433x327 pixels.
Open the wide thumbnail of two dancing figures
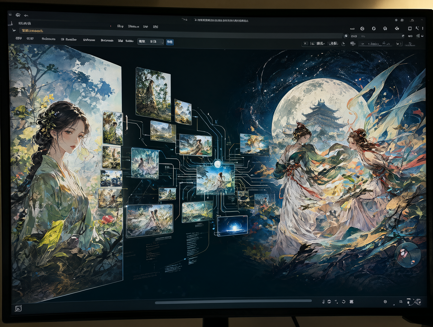point(150,221)
